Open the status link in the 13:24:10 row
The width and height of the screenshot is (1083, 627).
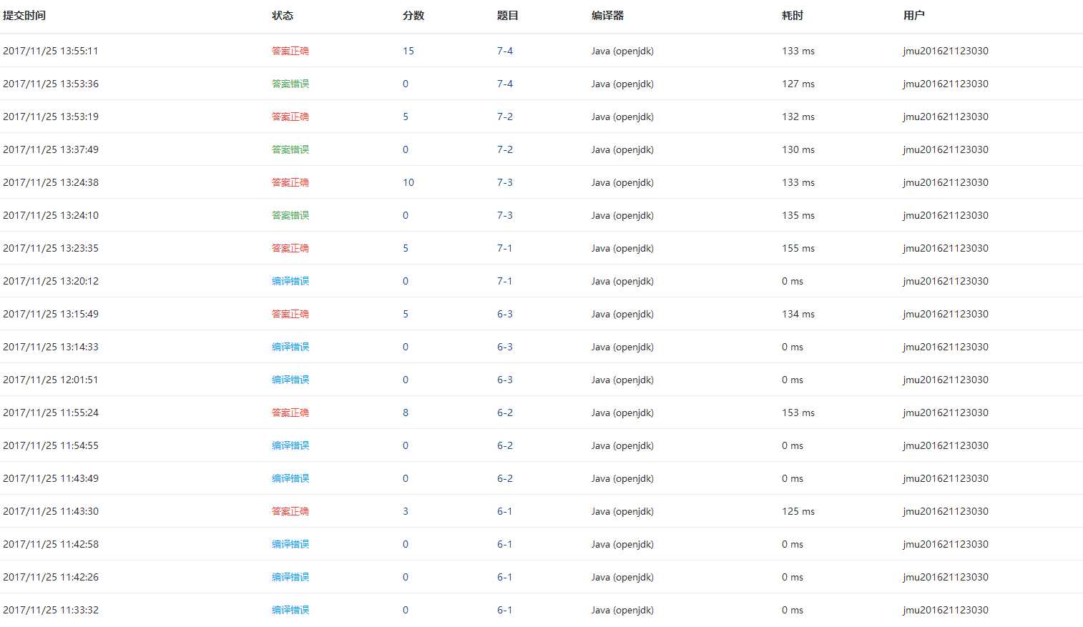click(x=290, y=215)
